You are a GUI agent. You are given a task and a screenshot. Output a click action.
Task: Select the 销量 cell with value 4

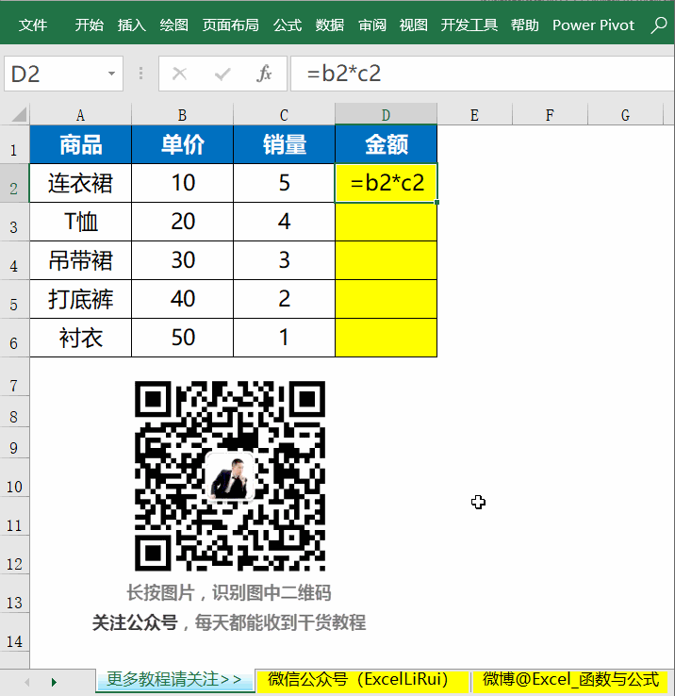pyautogui.click(x=284, y=222)
